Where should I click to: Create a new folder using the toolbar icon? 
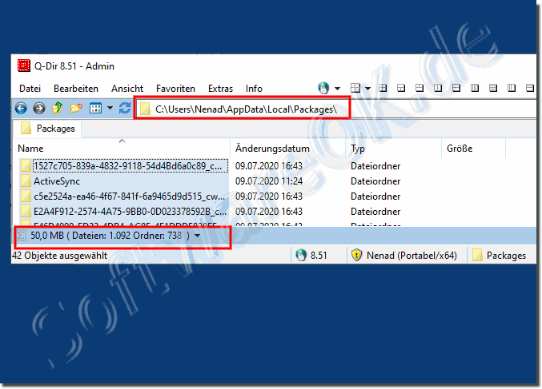pos(76,109)
